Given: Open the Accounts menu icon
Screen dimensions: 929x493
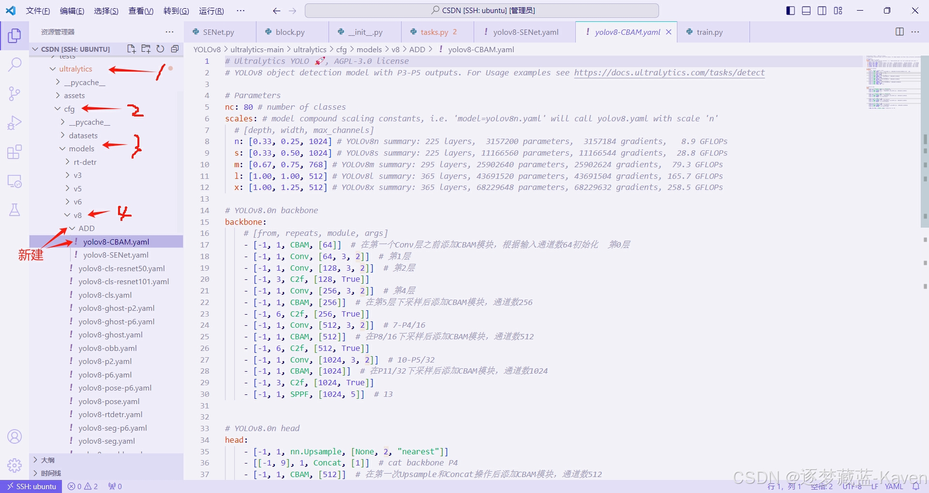Looking at the screenshot, I should (15, 436).
